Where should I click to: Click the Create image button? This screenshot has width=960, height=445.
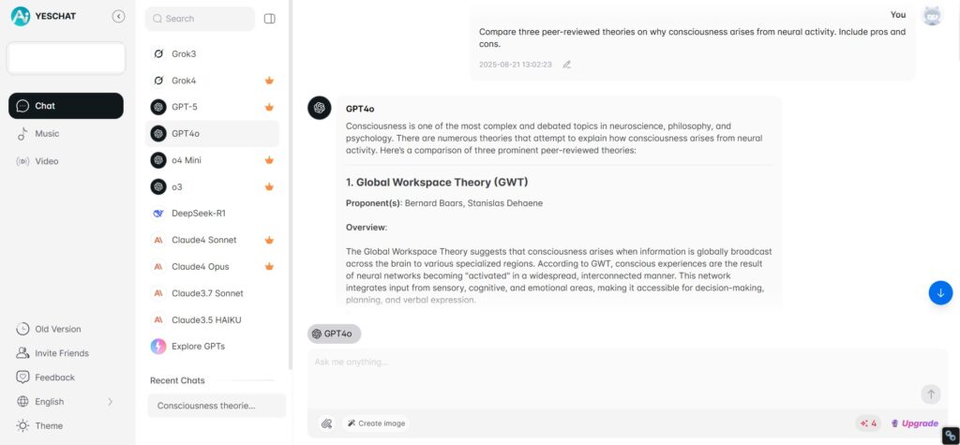[375, 423]
